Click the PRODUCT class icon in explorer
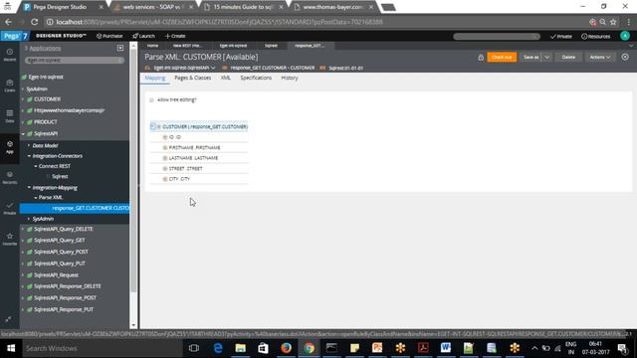The image size is (637, 358). [x=29, y=121]
